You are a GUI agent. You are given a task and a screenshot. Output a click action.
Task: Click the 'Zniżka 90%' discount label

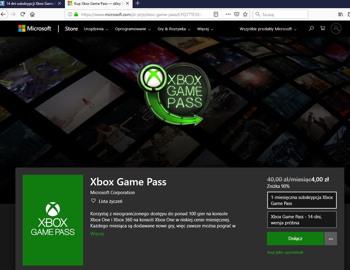click(x=278, y=186)
